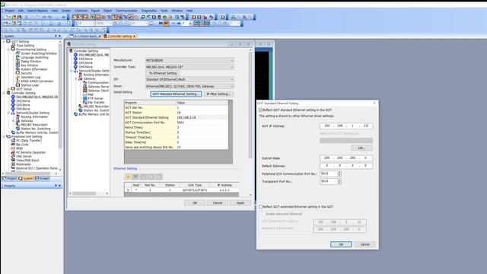Open Station No. Switching in System tree
487x274 pixels.
36,129
